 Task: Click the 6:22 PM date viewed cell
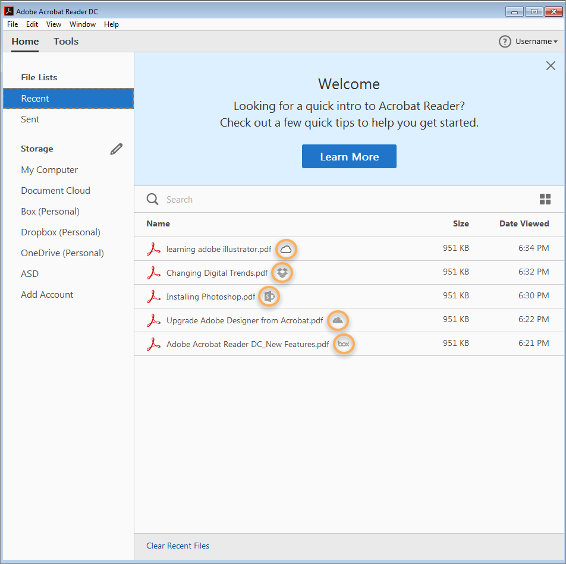click(x=533, y=319)
